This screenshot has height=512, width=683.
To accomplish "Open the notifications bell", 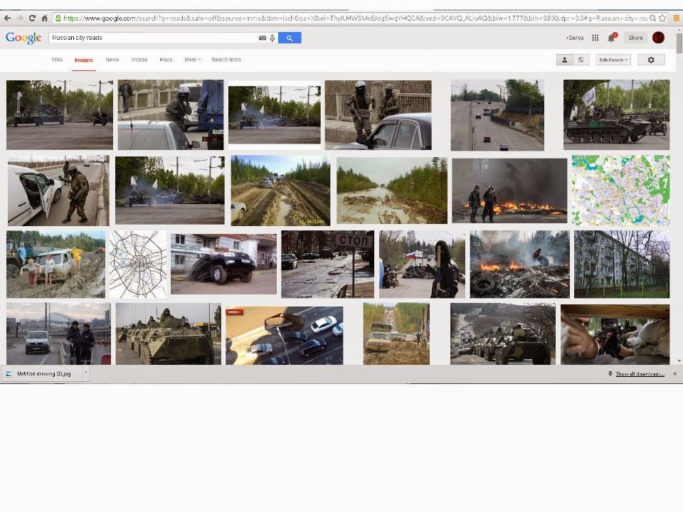I will [610, 38].
